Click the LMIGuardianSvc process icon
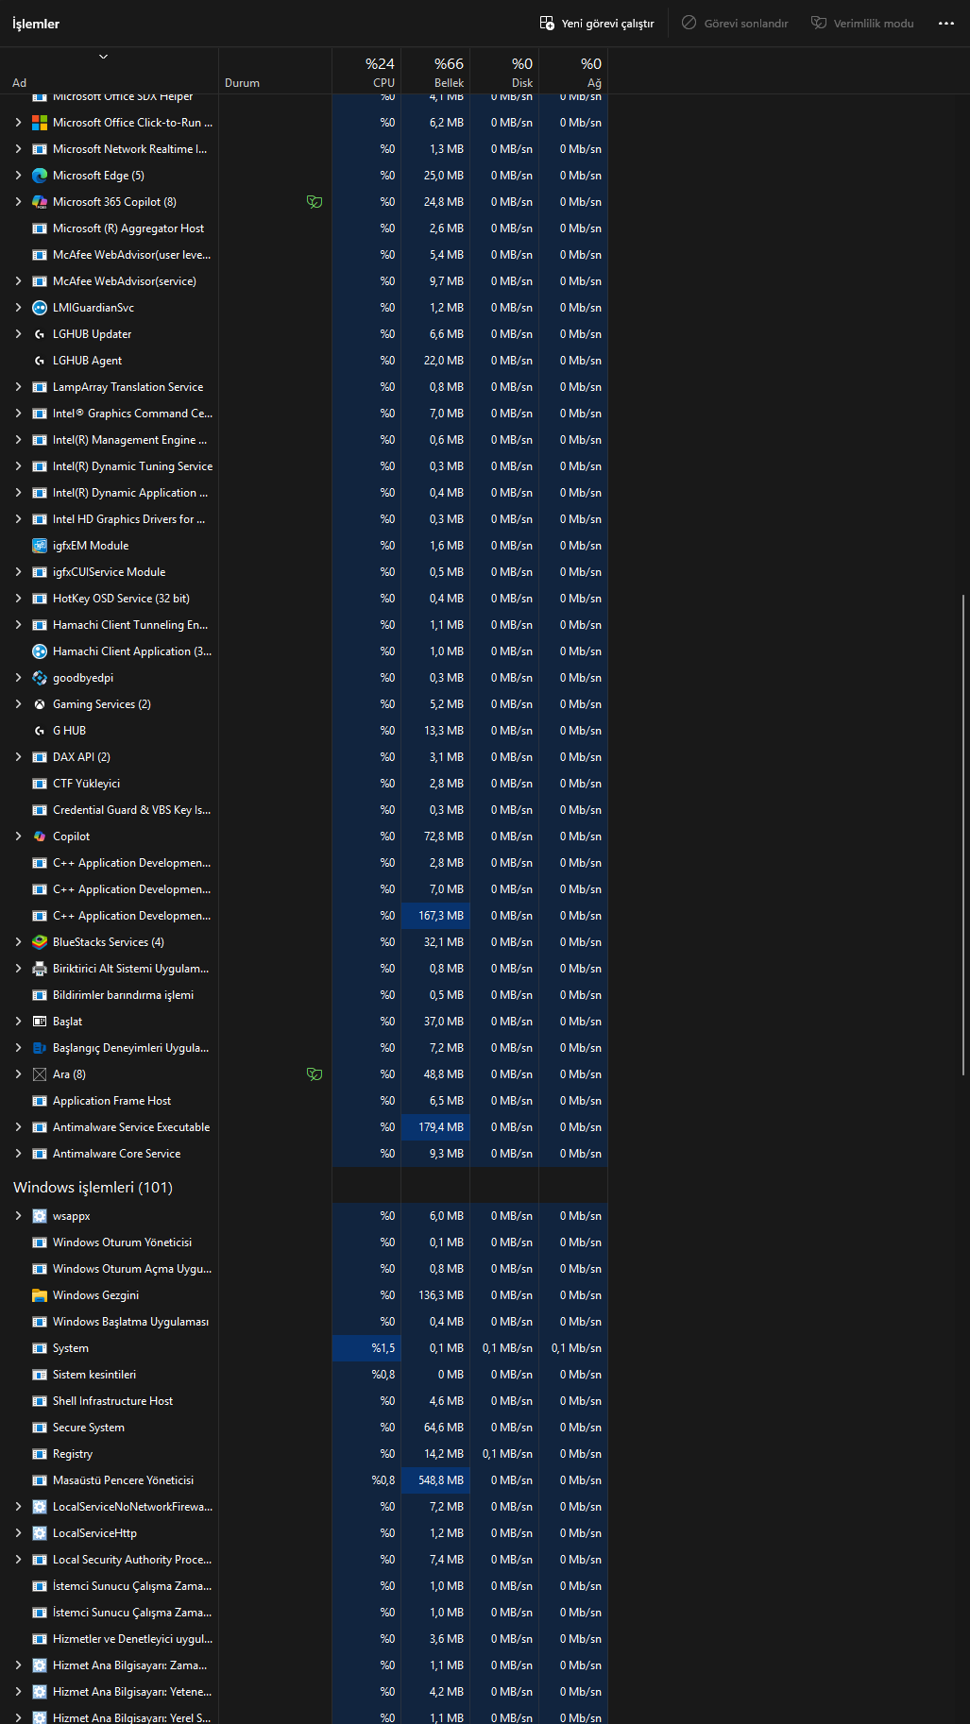Viewport: 970px width, 1724px height. [x=40, y=308]
